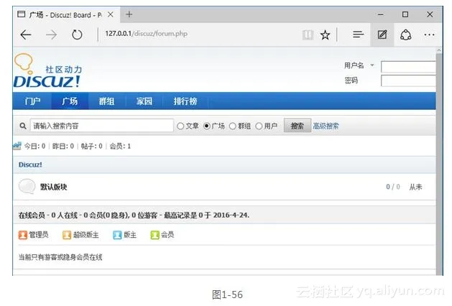Screen dimensions: 452x306
Task: Open the Hub three-lines icon
Action: coord(358,34)
